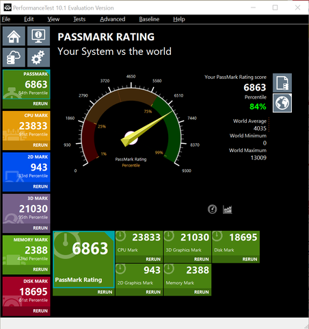
Task: Click RERUN on the bottom Disk Mark tile
Action: (250, 259)
